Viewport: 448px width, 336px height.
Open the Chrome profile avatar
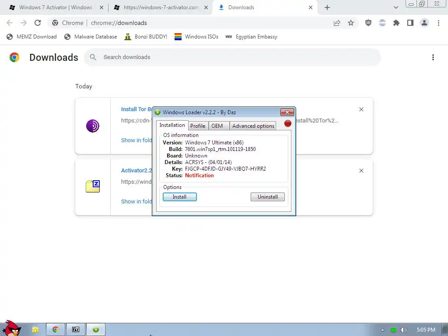[x=424, y=23]
